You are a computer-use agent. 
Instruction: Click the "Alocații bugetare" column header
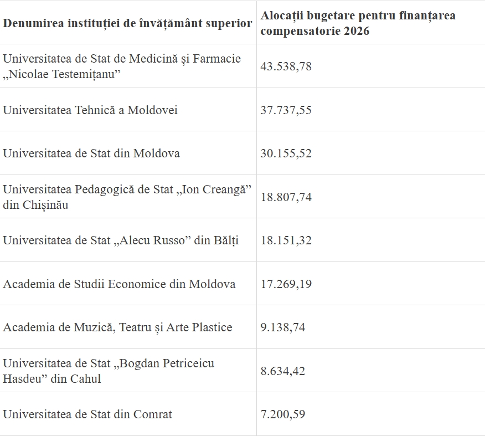tap(358, 23)
